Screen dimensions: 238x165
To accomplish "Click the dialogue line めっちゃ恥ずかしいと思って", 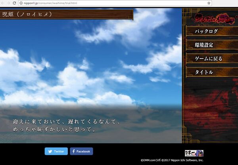I will [54, 129].
